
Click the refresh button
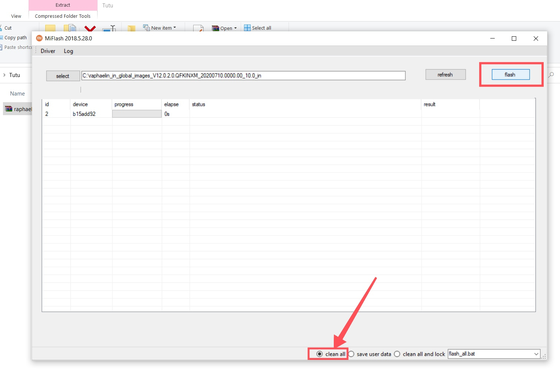pos(445,74)
